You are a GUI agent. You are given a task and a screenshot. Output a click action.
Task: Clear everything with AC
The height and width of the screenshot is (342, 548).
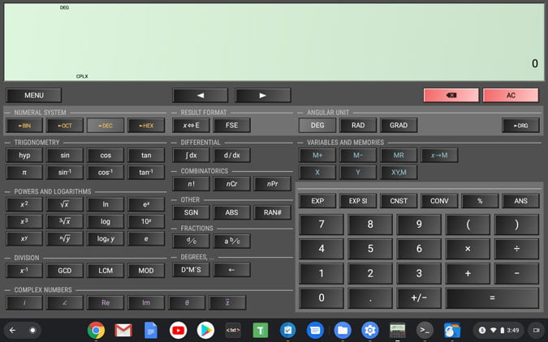(x=511, y=96)
